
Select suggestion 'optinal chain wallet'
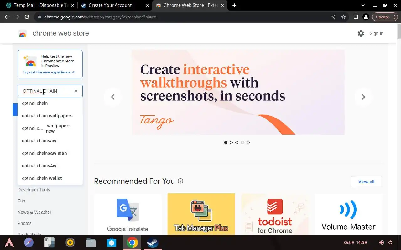click(x=50, y=178)
